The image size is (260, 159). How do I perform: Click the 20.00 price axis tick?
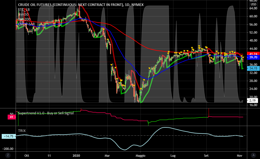[x=253, y=97]
